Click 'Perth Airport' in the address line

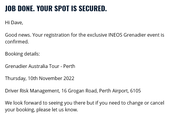114,91
